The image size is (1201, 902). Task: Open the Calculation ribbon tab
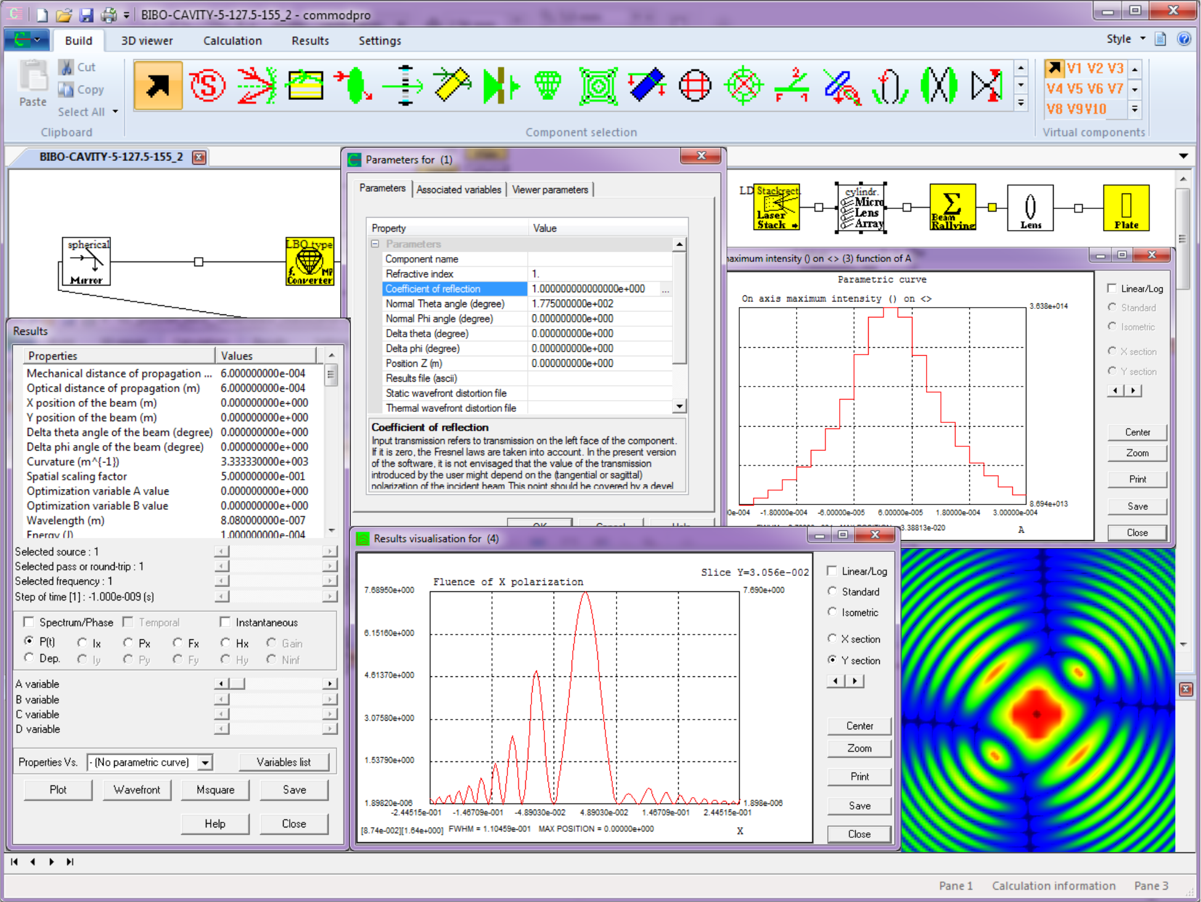(x=232, y=41)
